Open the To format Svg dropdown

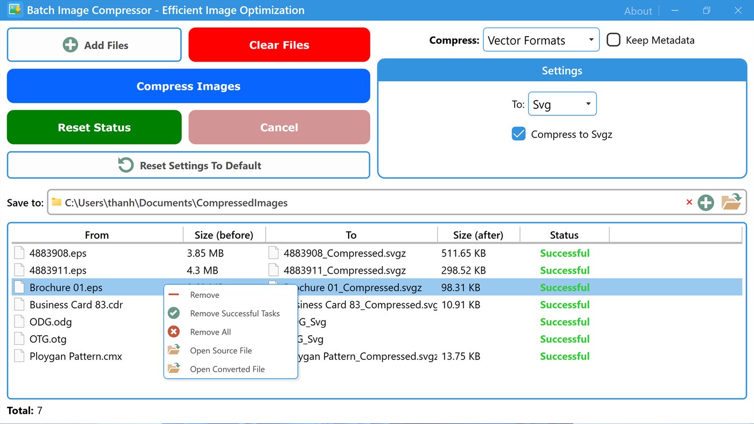coord(562,104)
